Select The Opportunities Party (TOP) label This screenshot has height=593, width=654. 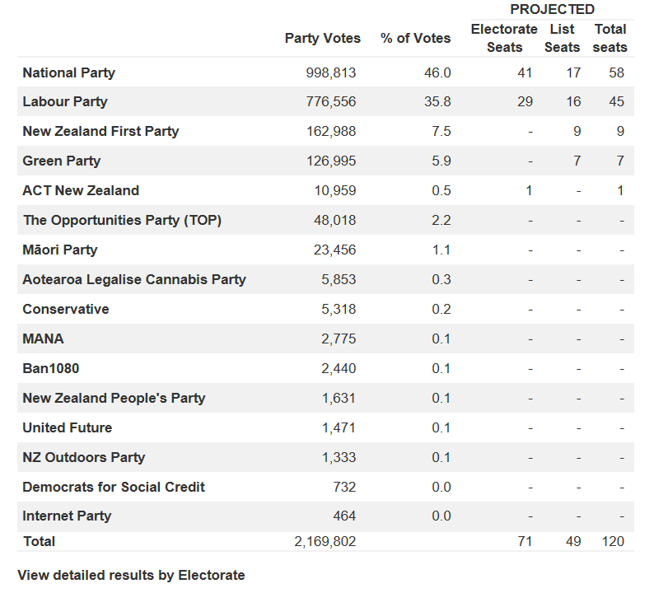click(122, 221)
